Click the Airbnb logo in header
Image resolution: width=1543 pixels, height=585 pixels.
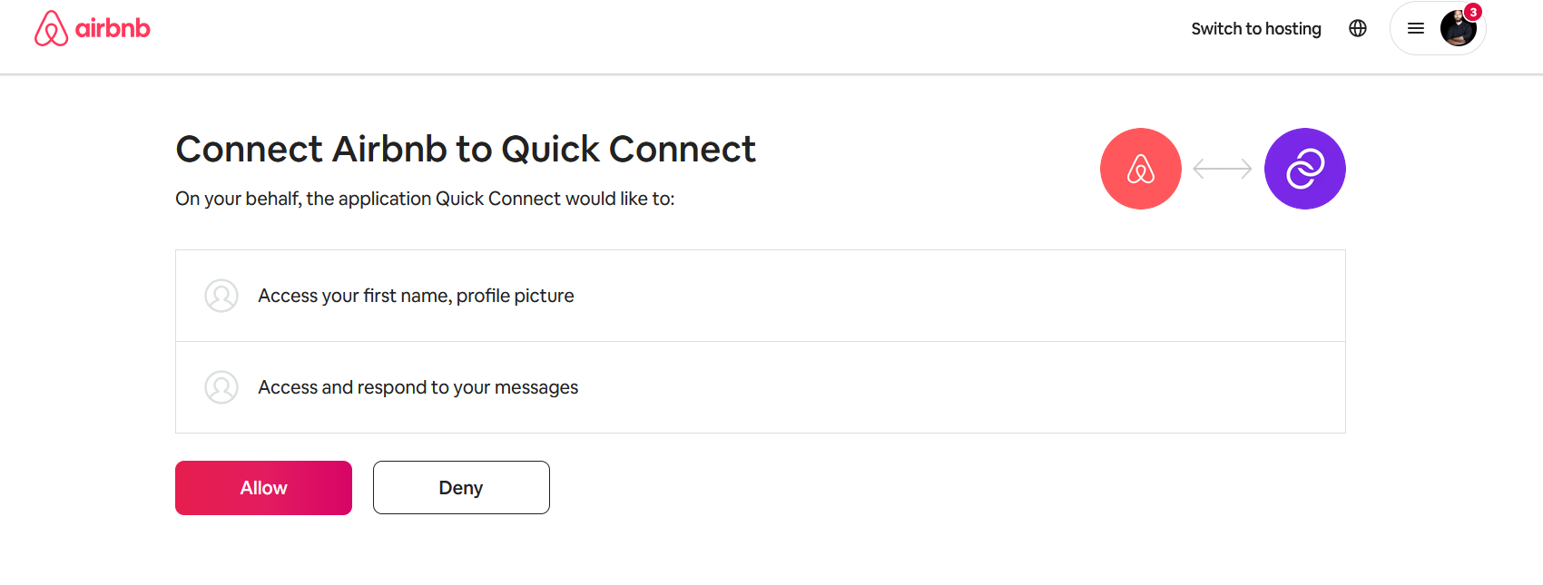92,28
